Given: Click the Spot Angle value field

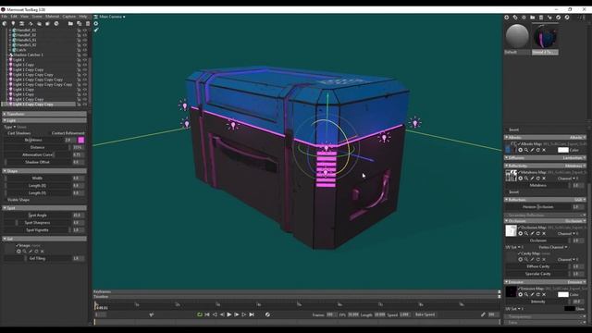Looking at the screenshot, I should [x=78, y=216].
